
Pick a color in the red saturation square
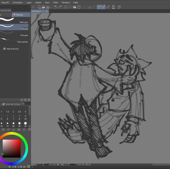(12, 148)
